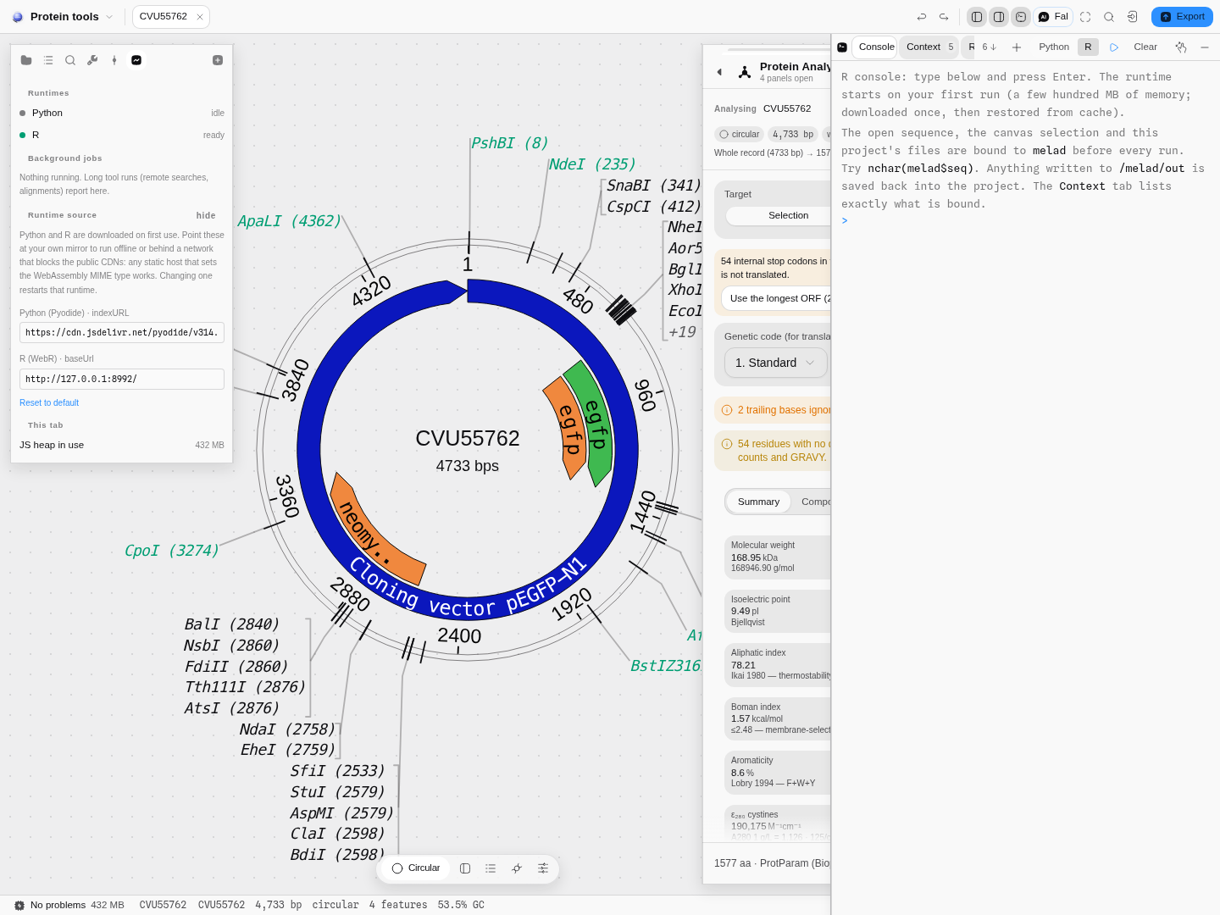Open the files folder icon in the sidebar
The image size is (1220, 915).
(x=26, y=60)
